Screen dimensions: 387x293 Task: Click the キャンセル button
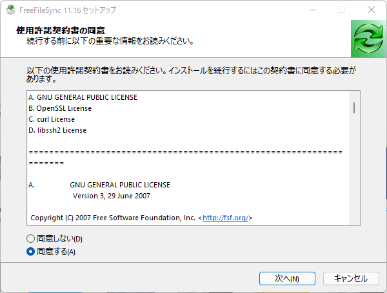[351, 278]
